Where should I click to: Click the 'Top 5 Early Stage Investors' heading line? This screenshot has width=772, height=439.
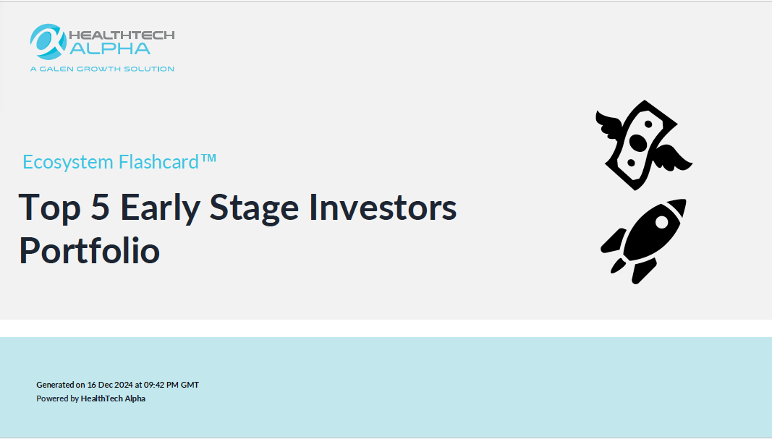[x=238, y=207]
